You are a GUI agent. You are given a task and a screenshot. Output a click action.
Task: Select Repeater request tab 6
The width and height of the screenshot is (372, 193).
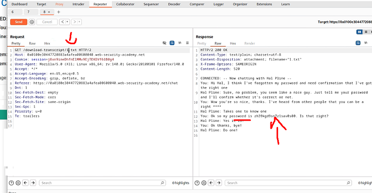click(x=15, y=12)
